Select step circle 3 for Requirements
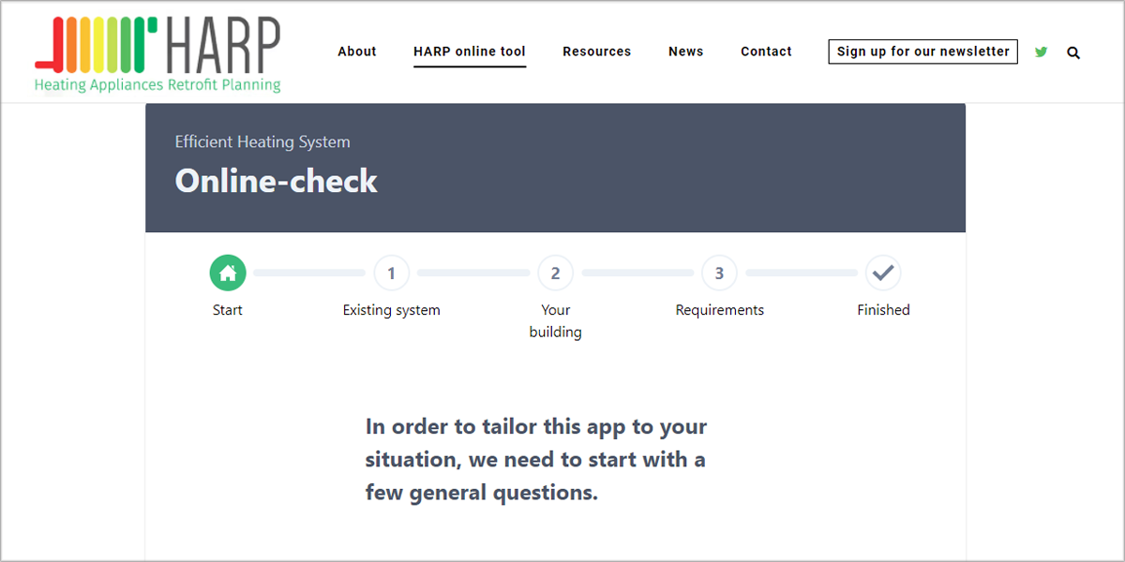This screenshot has width=1125, height=562. 719,273
